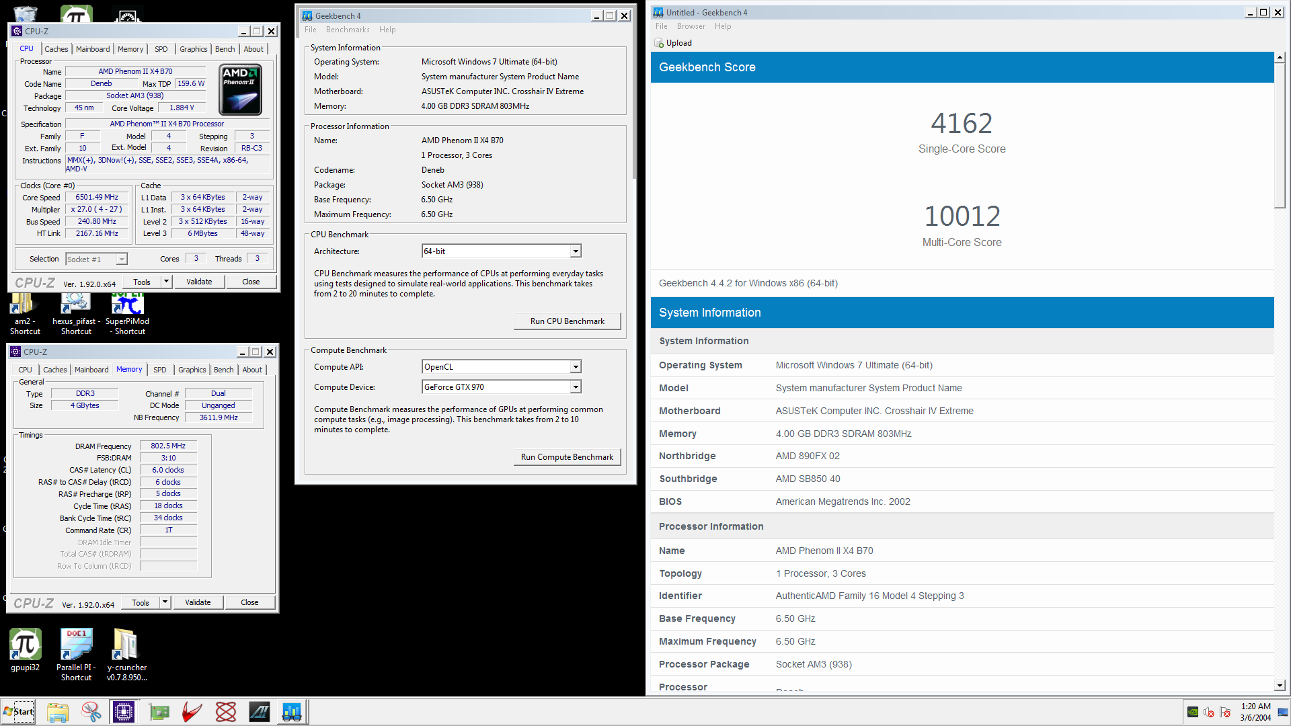This screenshot has width=1291, height=726.
Task: Open the Windows Start menu
Action: coord(18,712)
